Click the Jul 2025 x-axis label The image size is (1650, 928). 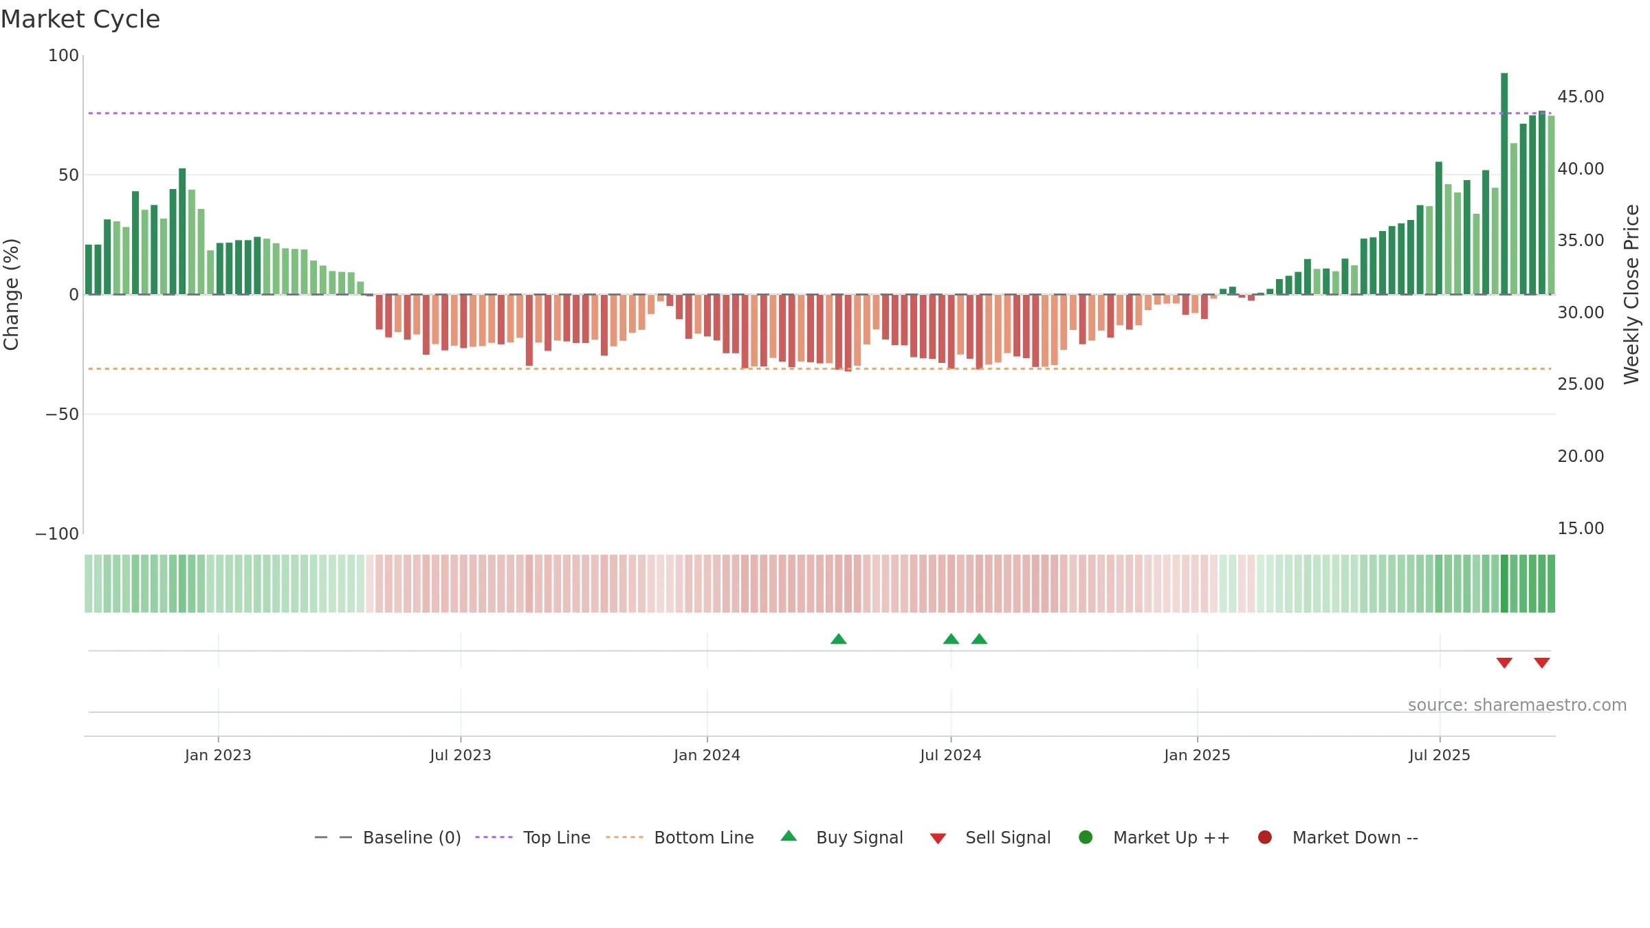pyautogui.click(x=1440, y=755)
